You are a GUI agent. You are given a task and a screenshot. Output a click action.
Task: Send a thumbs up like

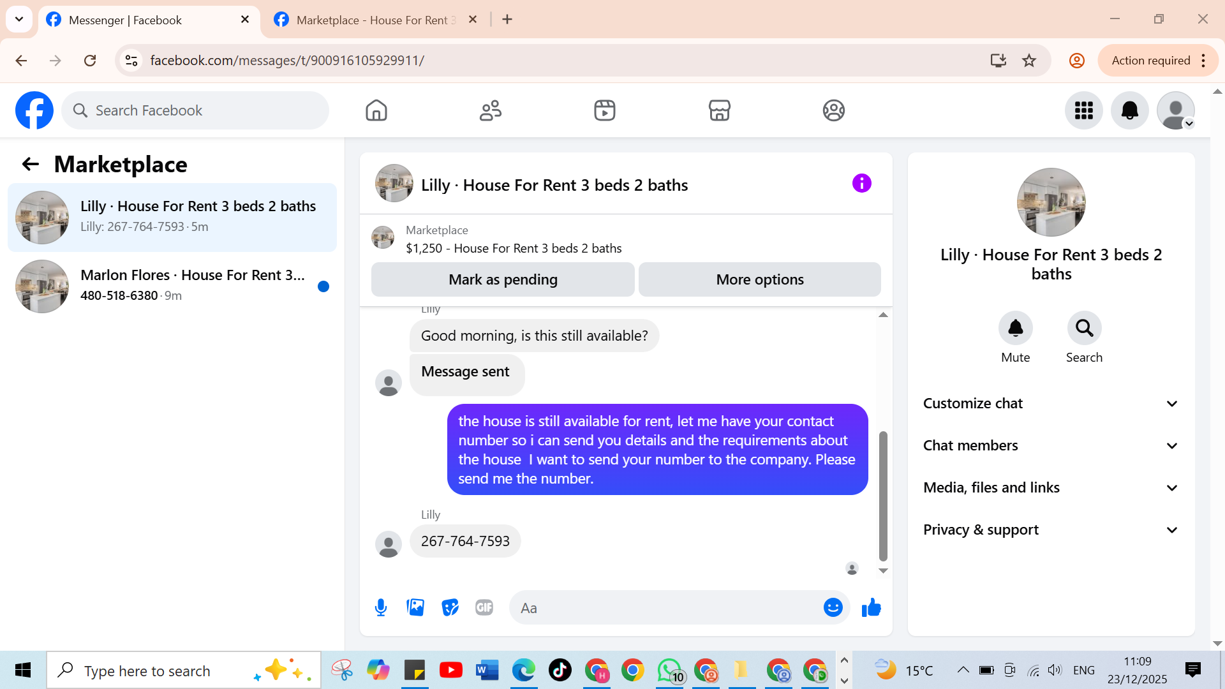tap(871, 607)
